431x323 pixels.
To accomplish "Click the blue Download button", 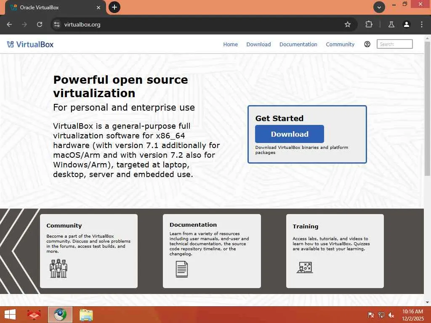I will (x=290, y=134).
